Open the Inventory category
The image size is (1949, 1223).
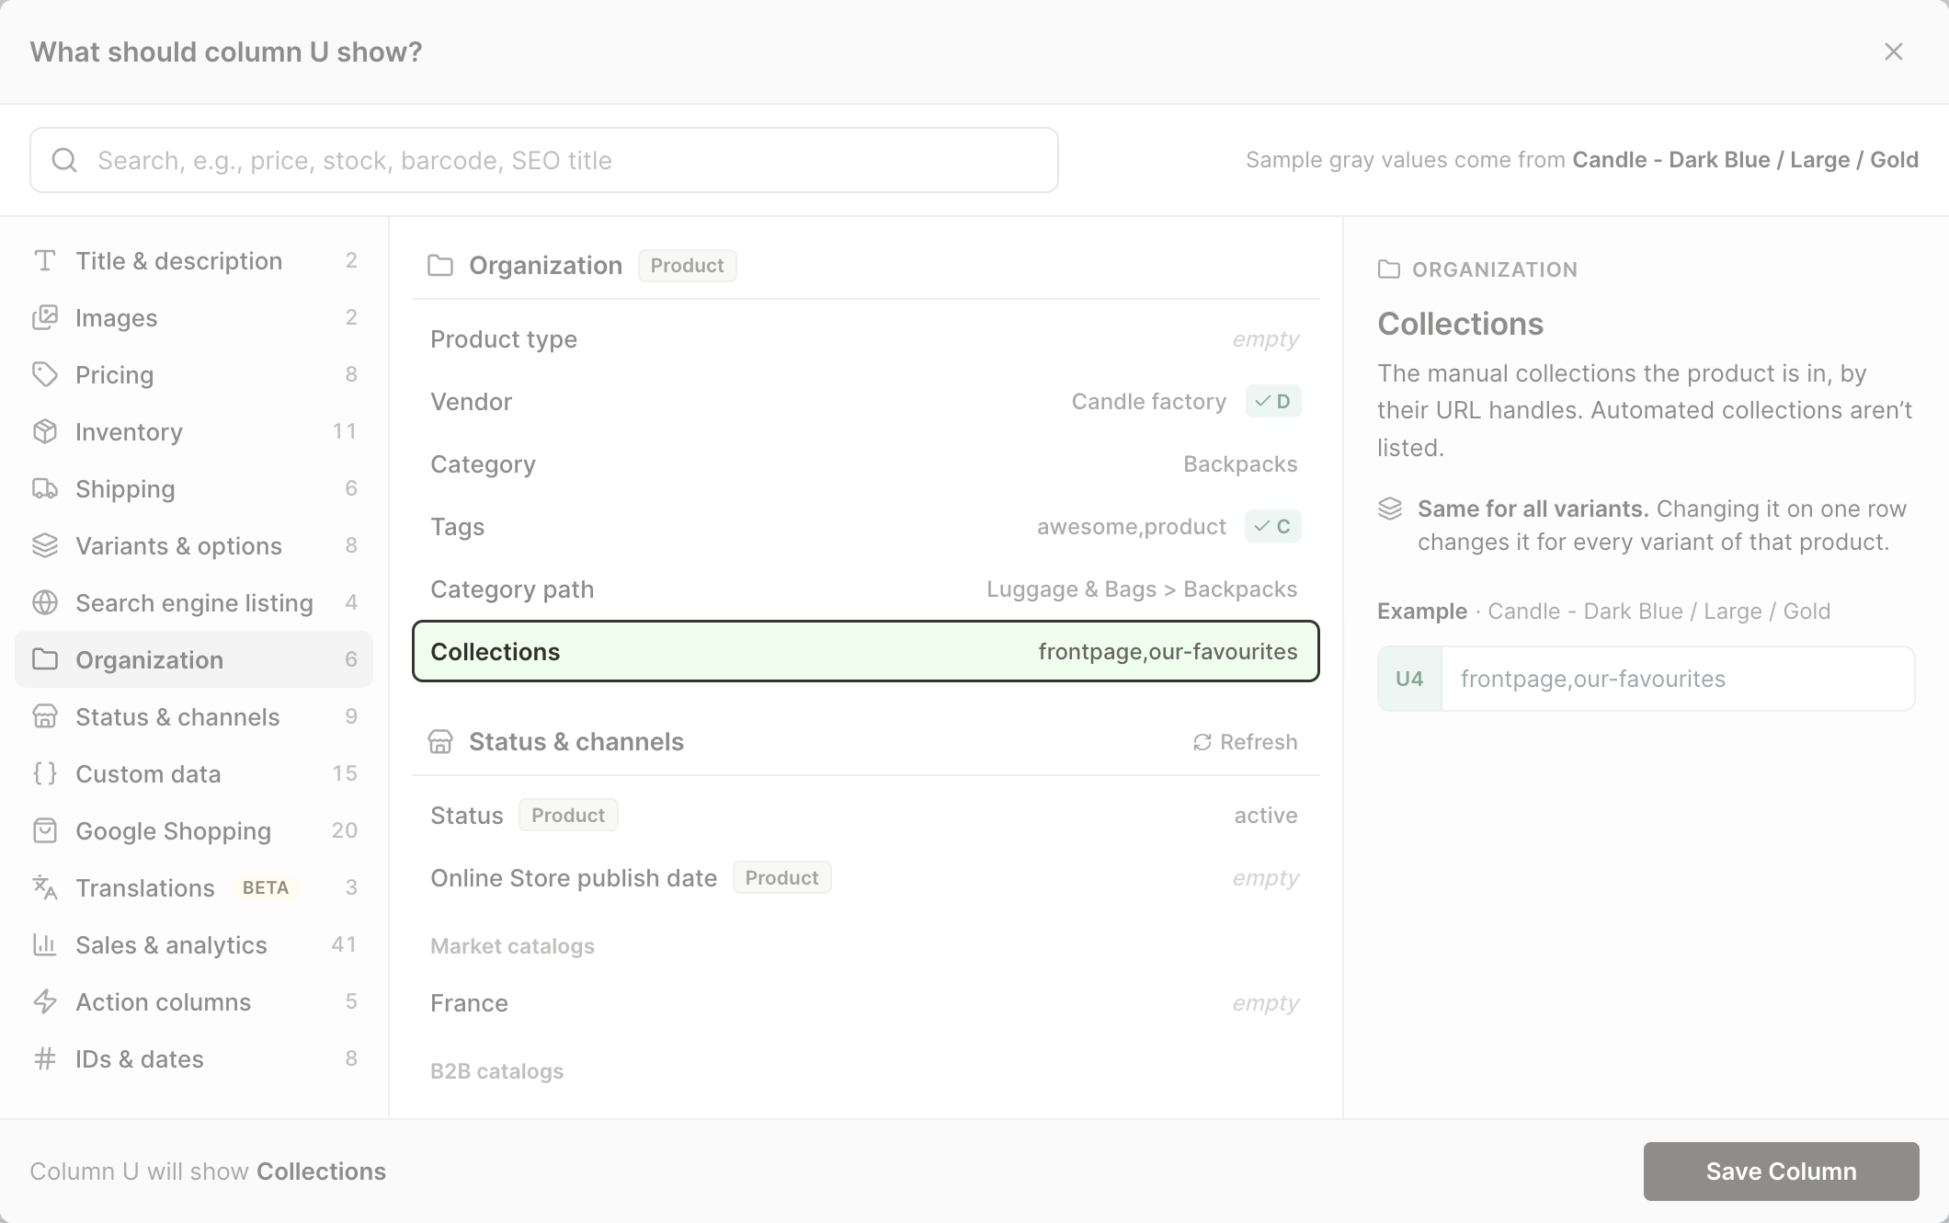[194, 432]
